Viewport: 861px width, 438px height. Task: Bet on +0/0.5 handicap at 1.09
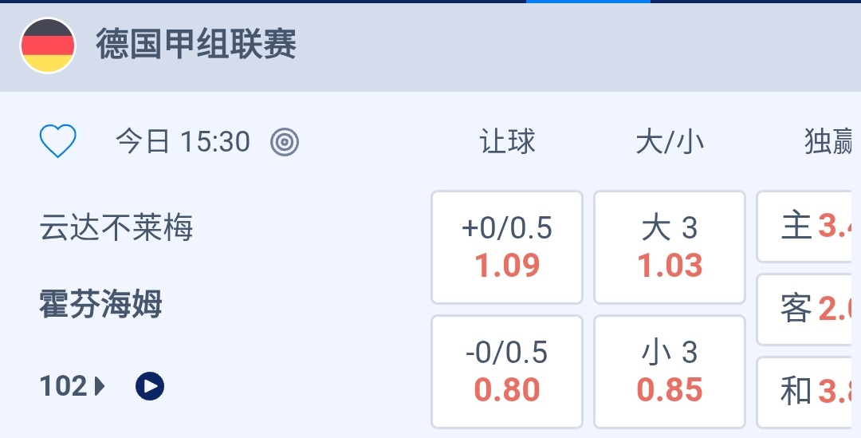(507, 247)
